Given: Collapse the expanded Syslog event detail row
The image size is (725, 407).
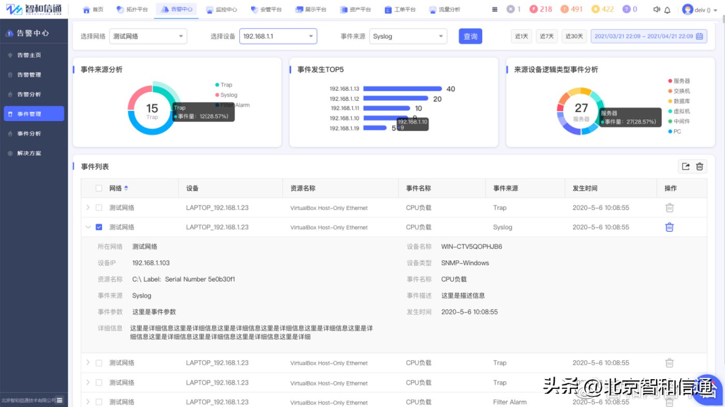Looking at the screenshot, I should click(88, 227).
